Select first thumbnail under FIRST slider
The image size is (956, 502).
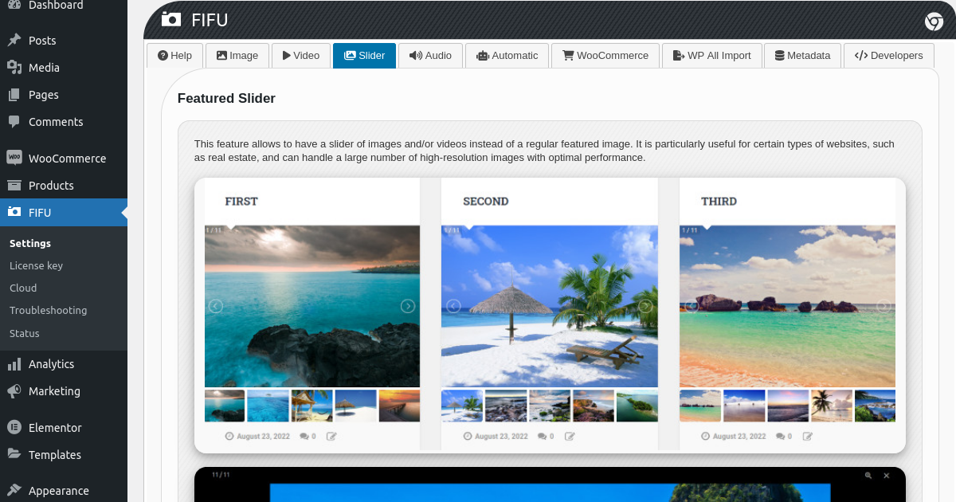[225, 406]
